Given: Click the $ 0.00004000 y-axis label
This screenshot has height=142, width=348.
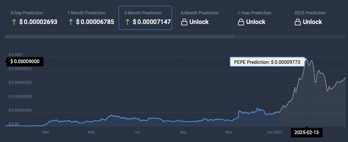Looking at the screenshot, I should point(20,96).
